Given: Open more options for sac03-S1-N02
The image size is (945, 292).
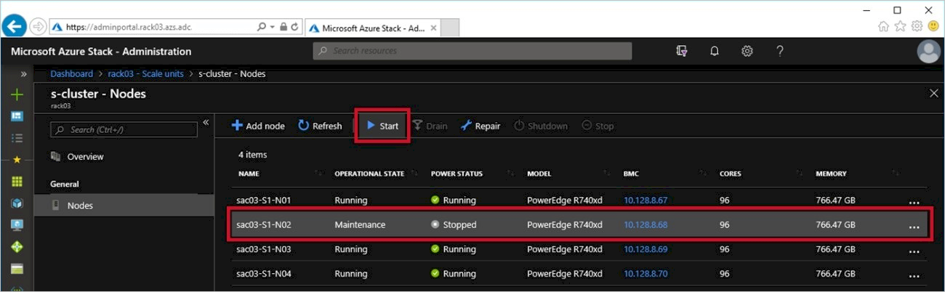Looking at the screenshot, I should [914, 226].
